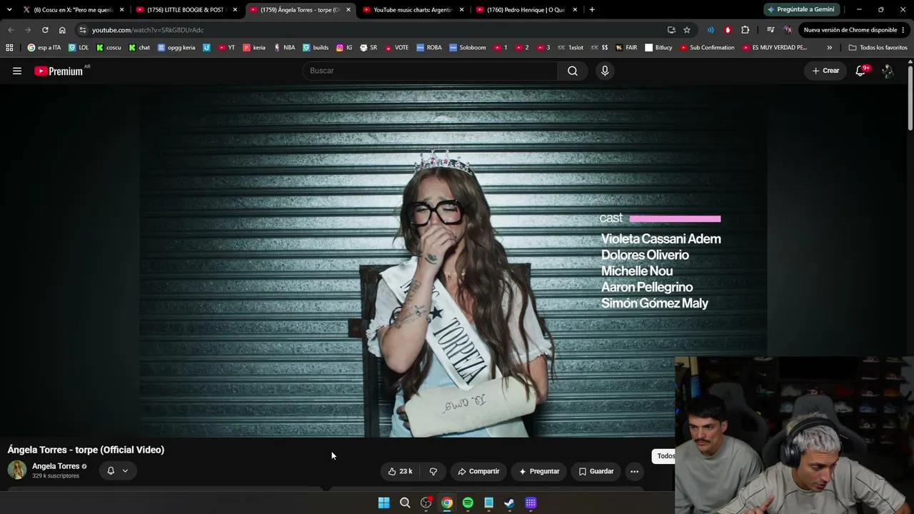Close the Ángela Torres - torpe tab
The height and width of the screenshot is (514, 914).
[348, 9]
